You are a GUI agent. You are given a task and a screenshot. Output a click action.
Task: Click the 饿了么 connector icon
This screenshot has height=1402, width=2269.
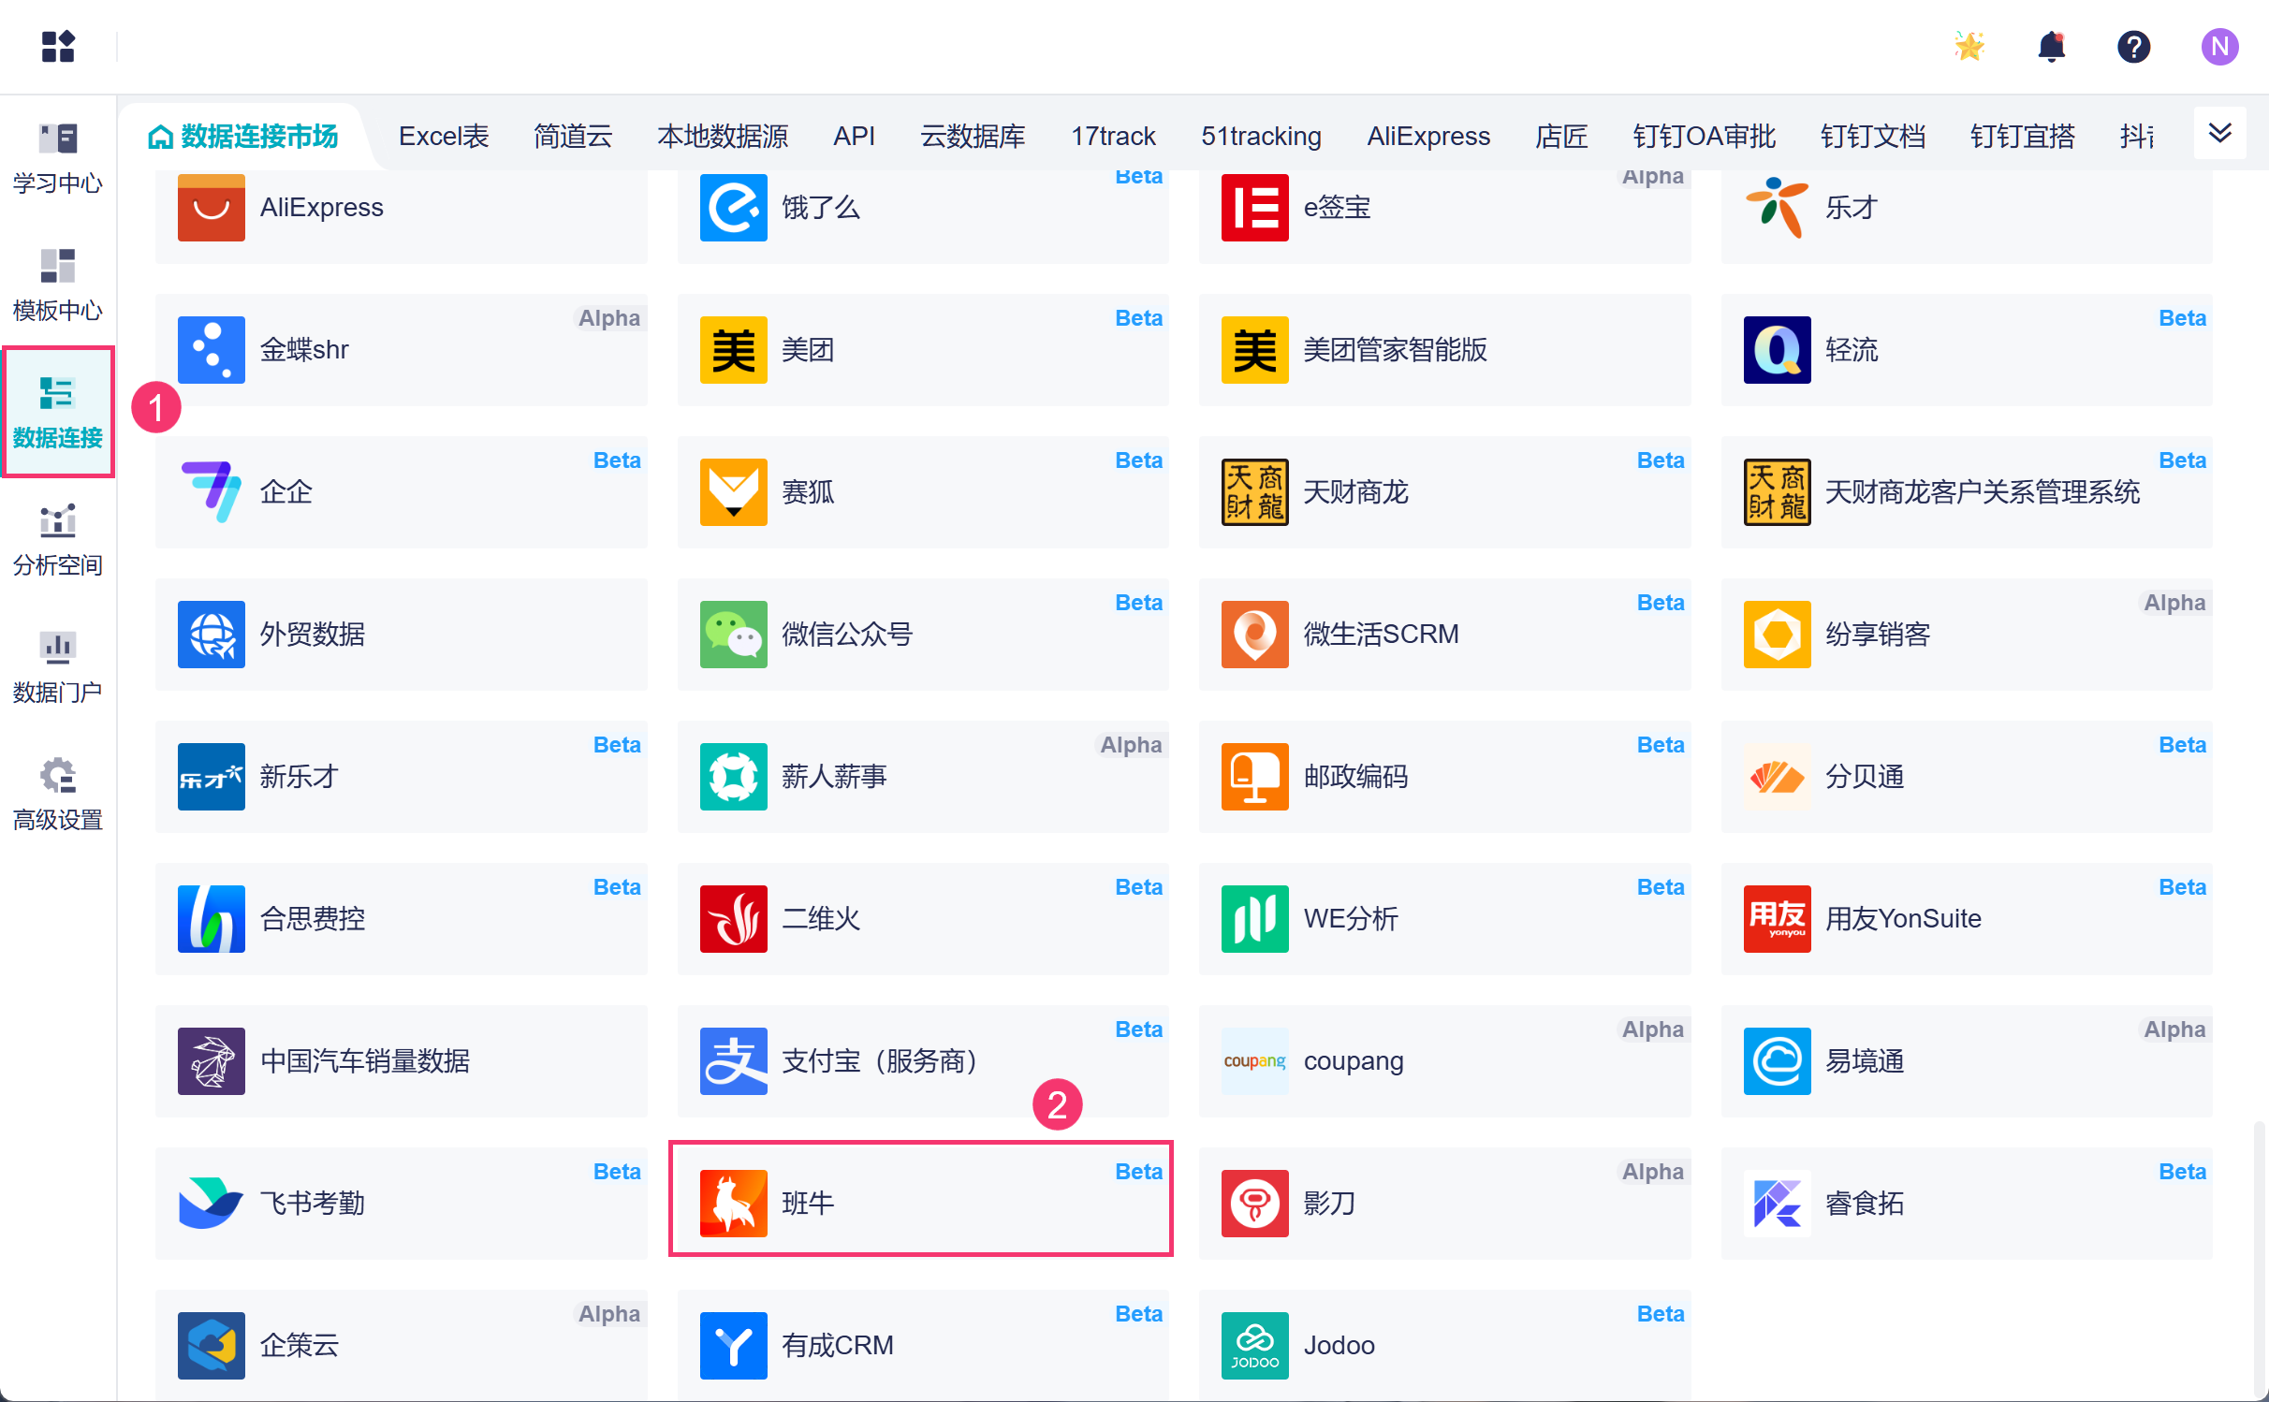point(733,207)
